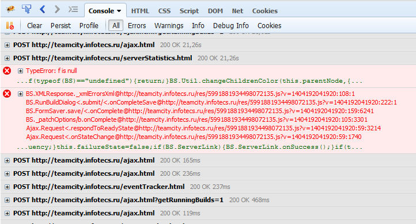The height and width of the screenshot is (224, 416).
Task: Click the 200 OK 237ms status text
Action: 210,187
